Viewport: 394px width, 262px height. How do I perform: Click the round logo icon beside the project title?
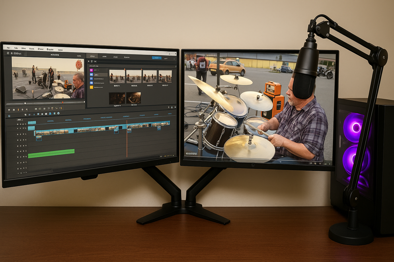click(8, 53)
